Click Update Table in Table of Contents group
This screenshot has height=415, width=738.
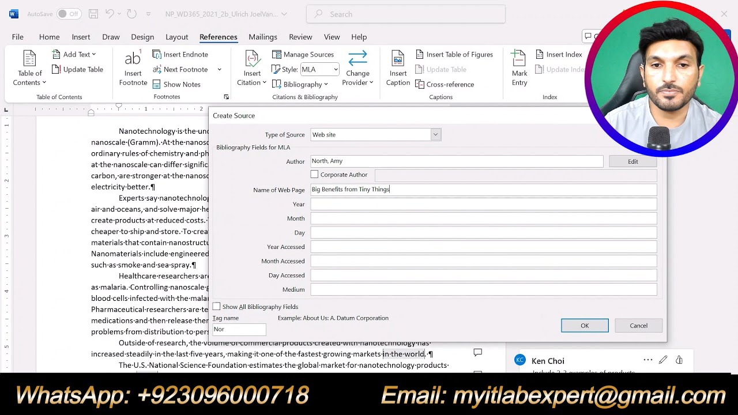[x=77, y=69]
